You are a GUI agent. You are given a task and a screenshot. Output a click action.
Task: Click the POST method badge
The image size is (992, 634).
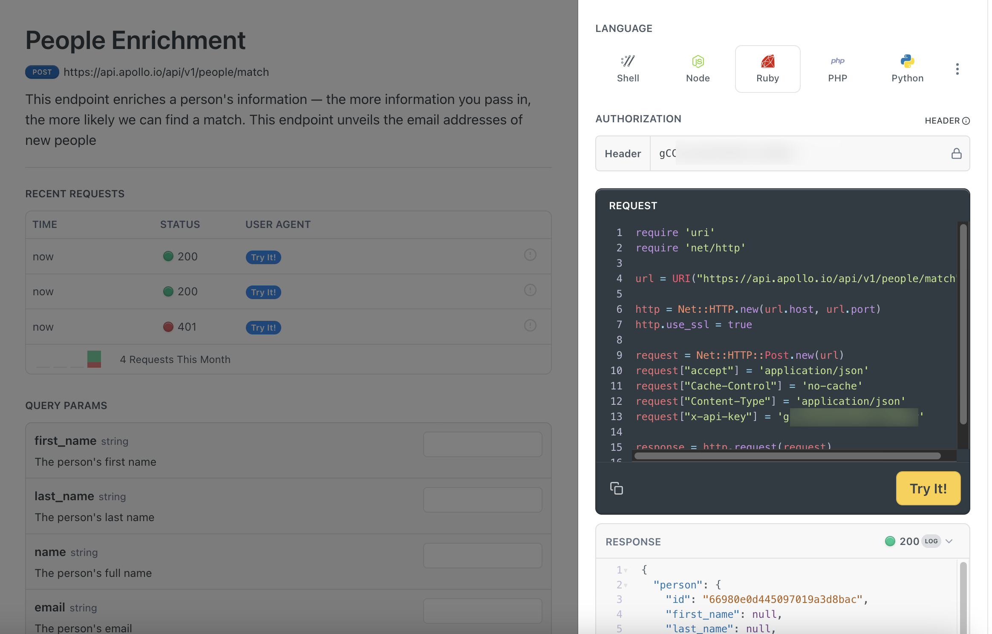42,72
